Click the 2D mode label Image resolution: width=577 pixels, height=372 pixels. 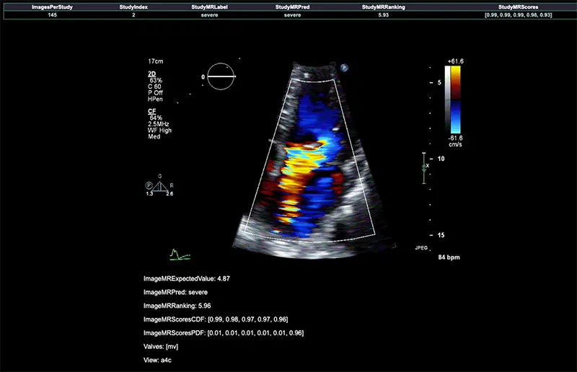152,74
